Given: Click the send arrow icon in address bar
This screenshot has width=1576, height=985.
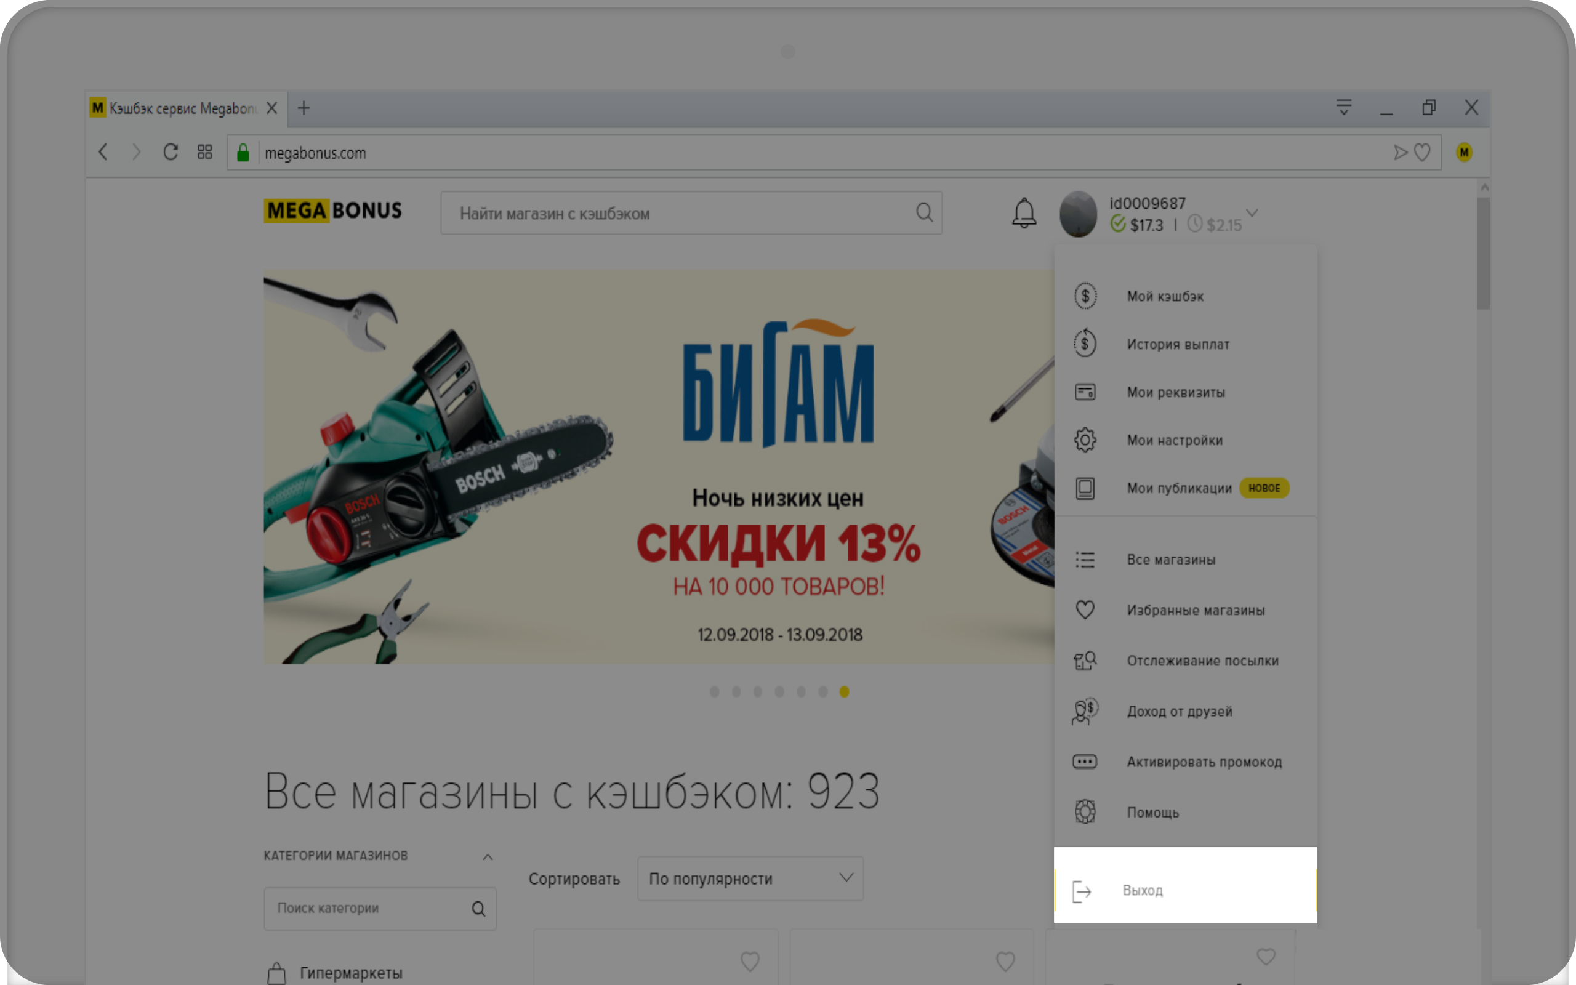Looking at the screenshot, I should (1400, 153).
